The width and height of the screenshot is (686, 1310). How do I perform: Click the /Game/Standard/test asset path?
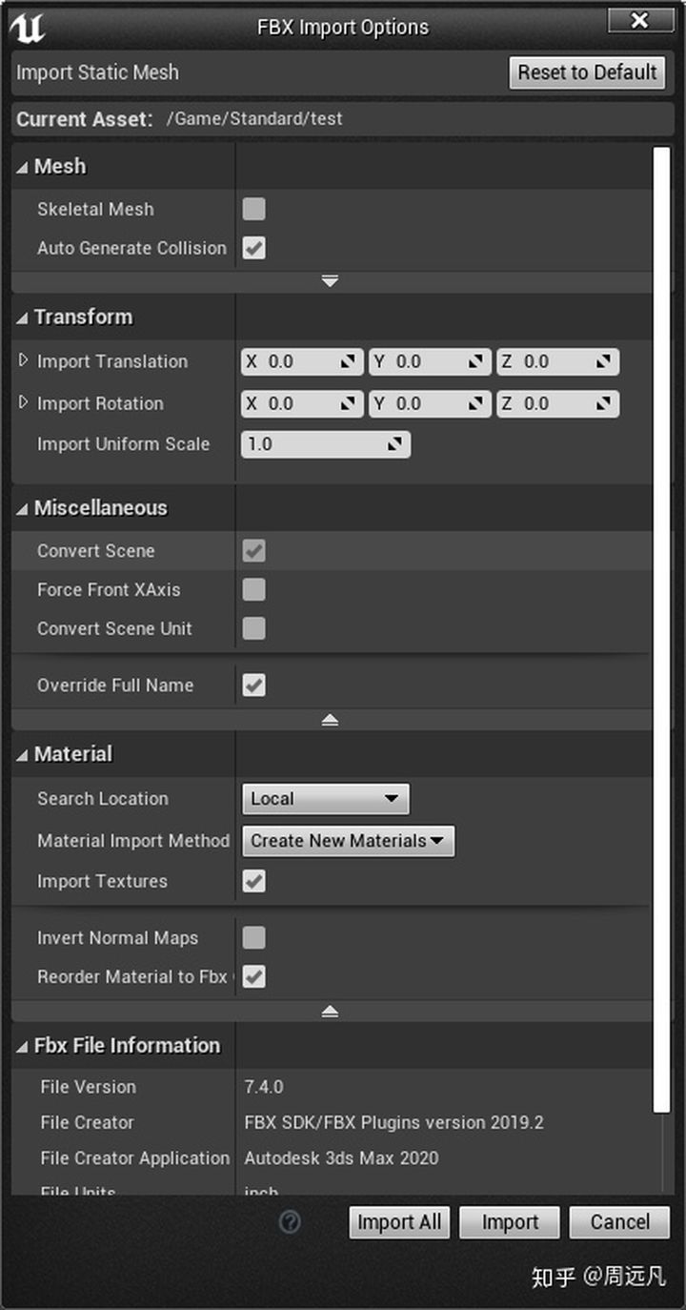pyautogui.click(x=254, y=119)
